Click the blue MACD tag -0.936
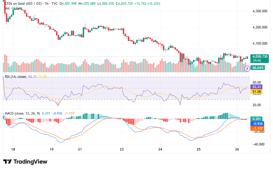This screenshot has height=170, width=273. (x=257, y=123)
